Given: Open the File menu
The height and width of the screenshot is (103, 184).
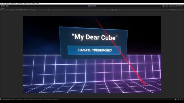Looking at the screenshot, I should click(x=1, y=4).
